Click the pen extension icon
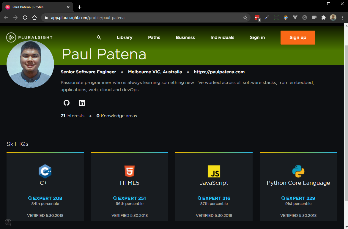Image resolution: width=348 pixels, height=229 pixels. pos(267,18)
